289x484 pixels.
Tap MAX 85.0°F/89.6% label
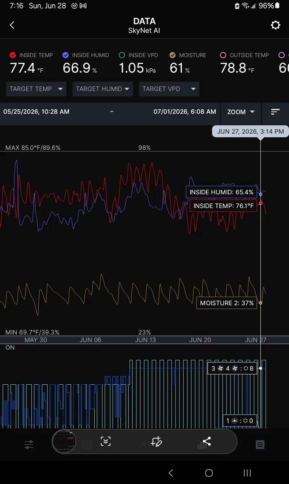33,148
